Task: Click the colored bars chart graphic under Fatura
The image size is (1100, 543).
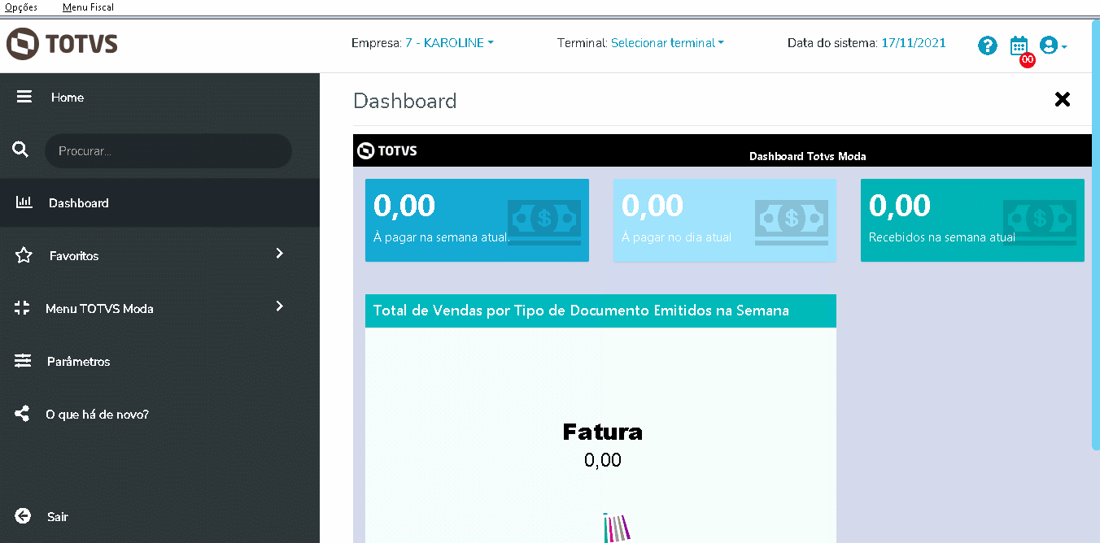Action: pyautogui.click(x=617, y=528)
